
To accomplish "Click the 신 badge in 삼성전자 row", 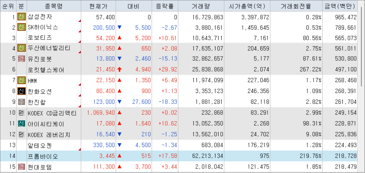I will (21, 17).
